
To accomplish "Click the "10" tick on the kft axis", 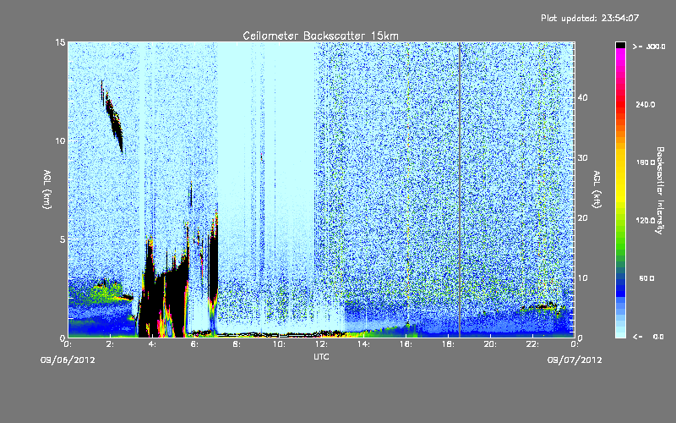I will coord(582,277).
